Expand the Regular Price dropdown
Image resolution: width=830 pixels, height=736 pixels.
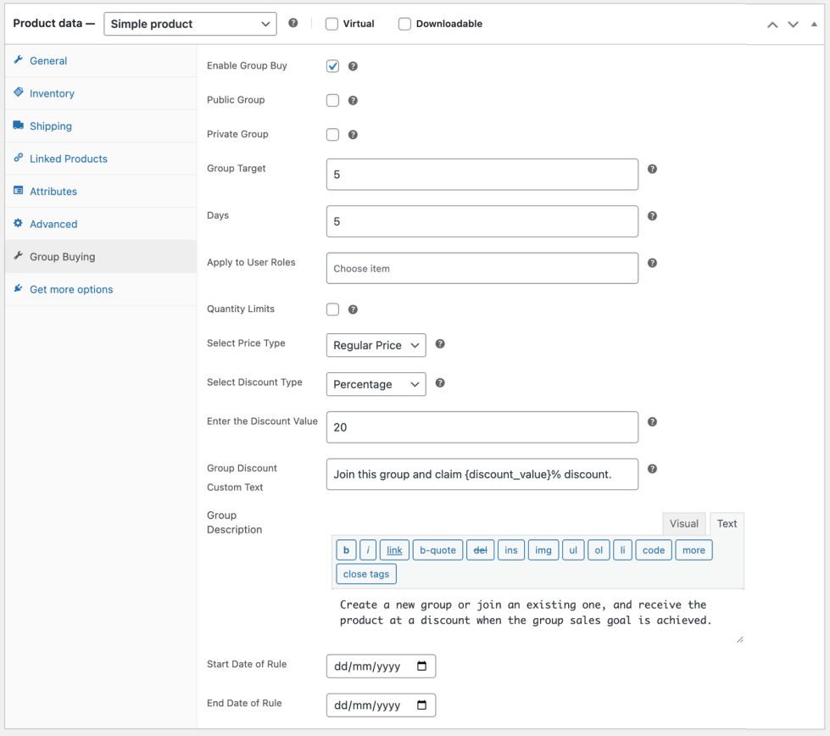coord(376,345)
